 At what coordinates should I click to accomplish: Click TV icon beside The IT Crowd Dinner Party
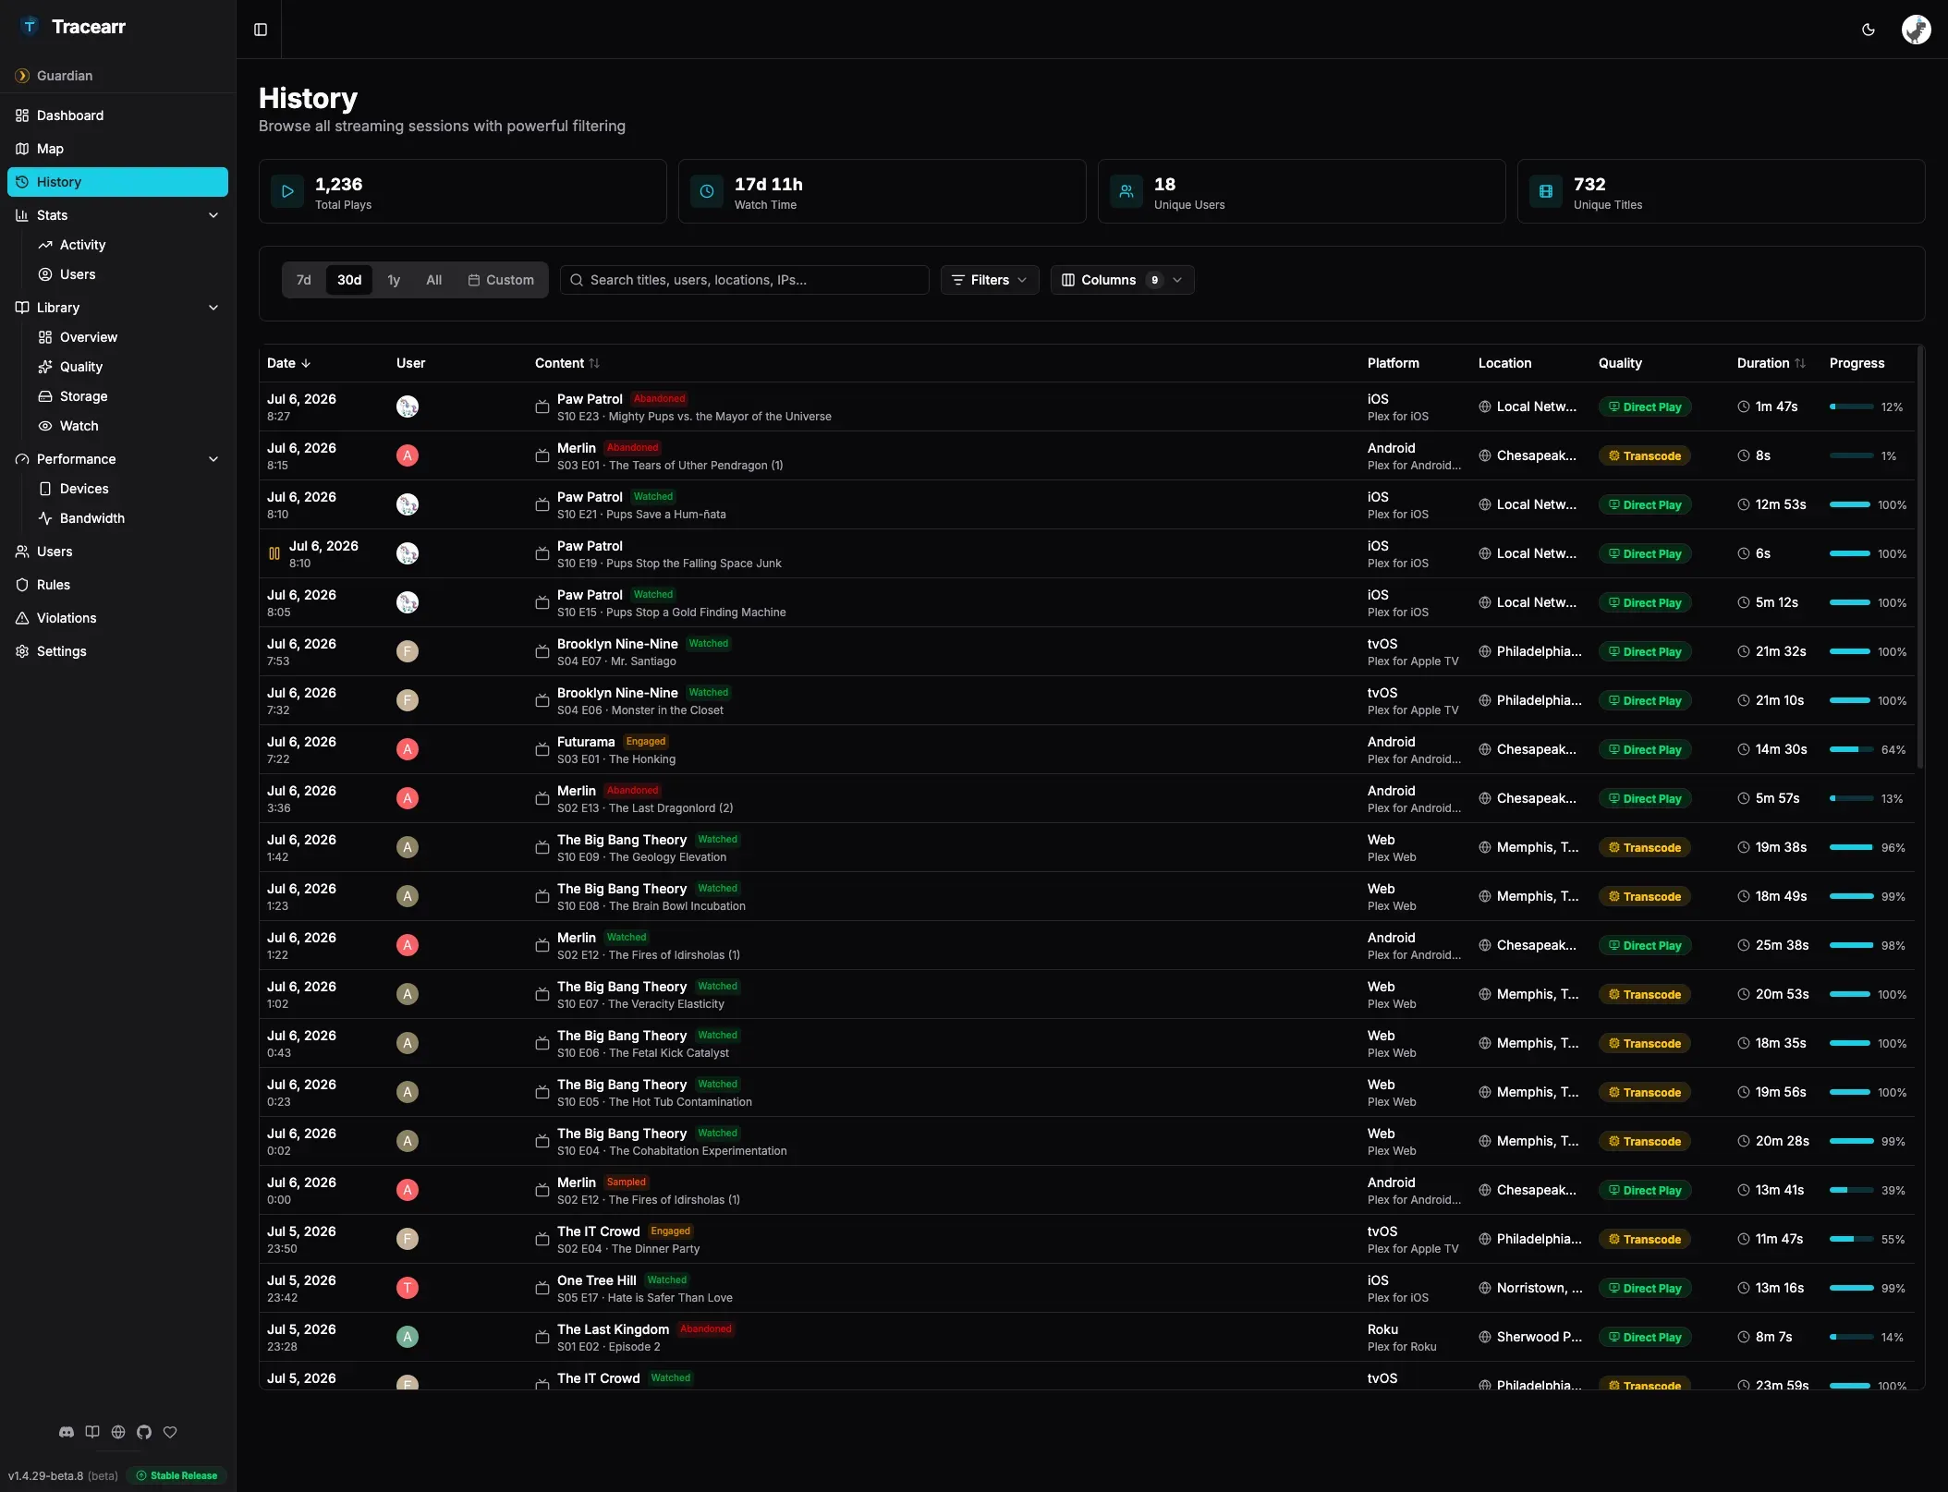(x=542, y=1239)
